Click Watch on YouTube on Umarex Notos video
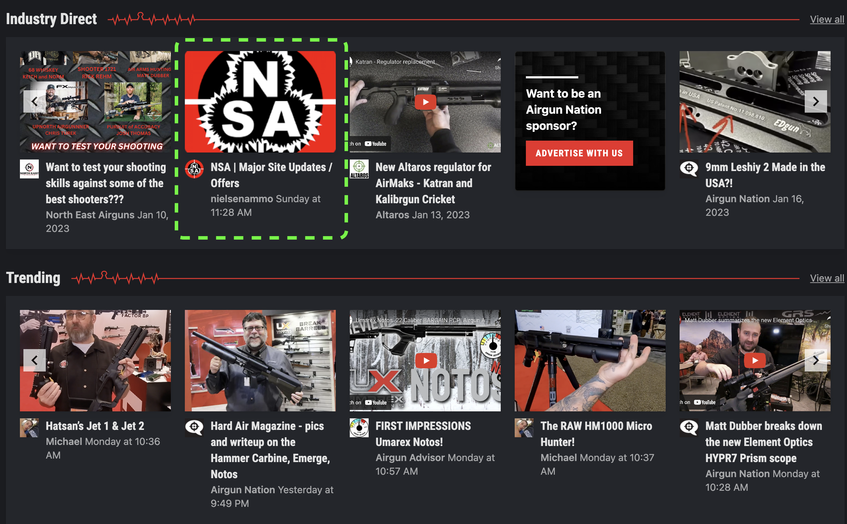The width and height of the screenshot is (847, 524). point(370,403)
